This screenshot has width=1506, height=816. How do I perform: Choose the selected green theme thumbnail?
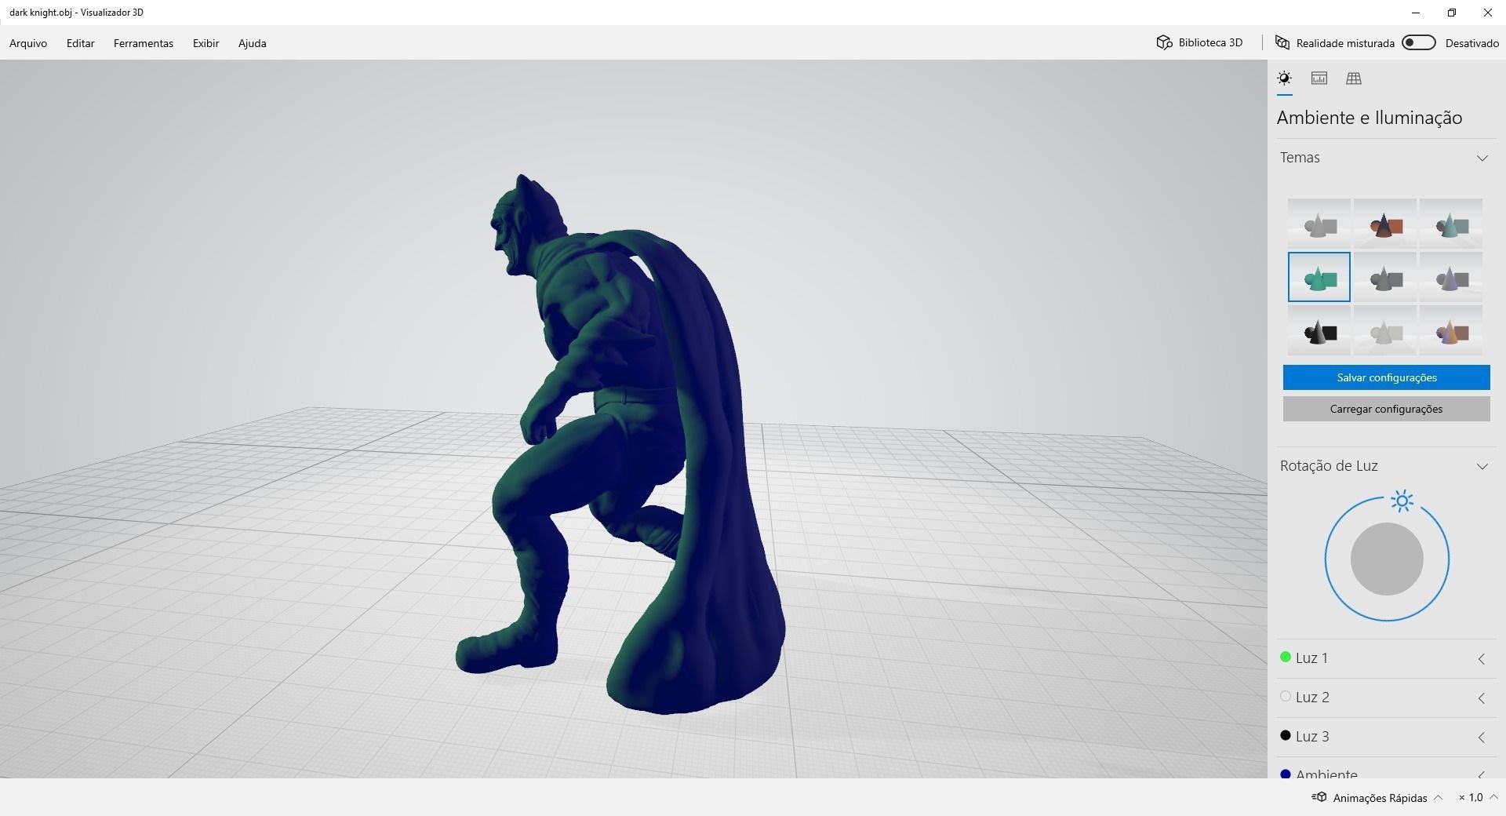pos(1319,277)
